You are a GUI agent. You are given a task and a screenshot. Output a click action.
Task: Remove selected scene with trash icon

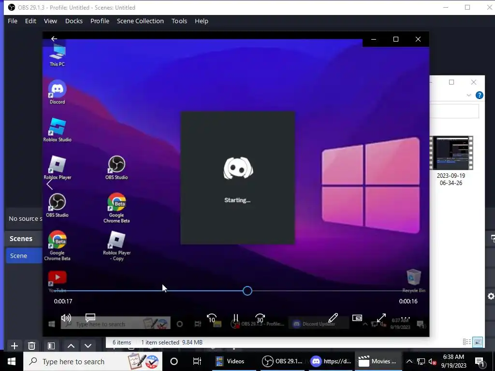(31, 346)
